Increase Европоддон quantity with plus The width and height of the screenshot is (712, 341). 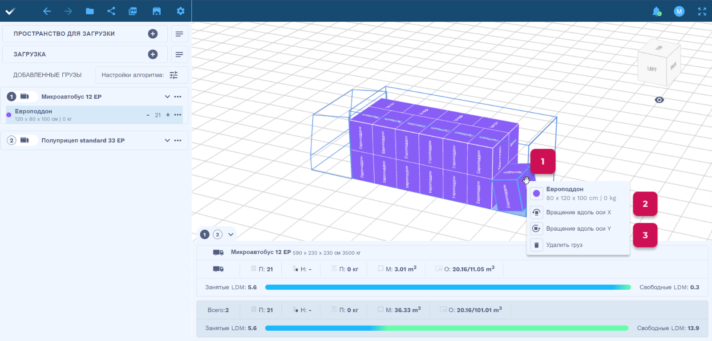[x=168, y=115]
